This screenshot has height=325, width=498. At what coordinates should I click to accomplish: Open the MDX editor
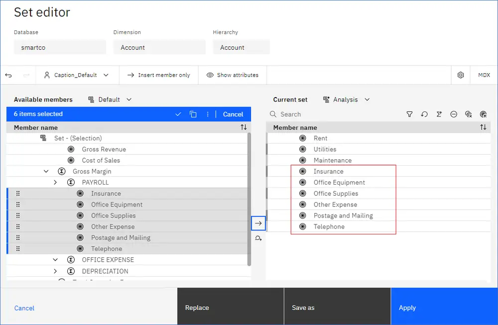click(484, 75)
